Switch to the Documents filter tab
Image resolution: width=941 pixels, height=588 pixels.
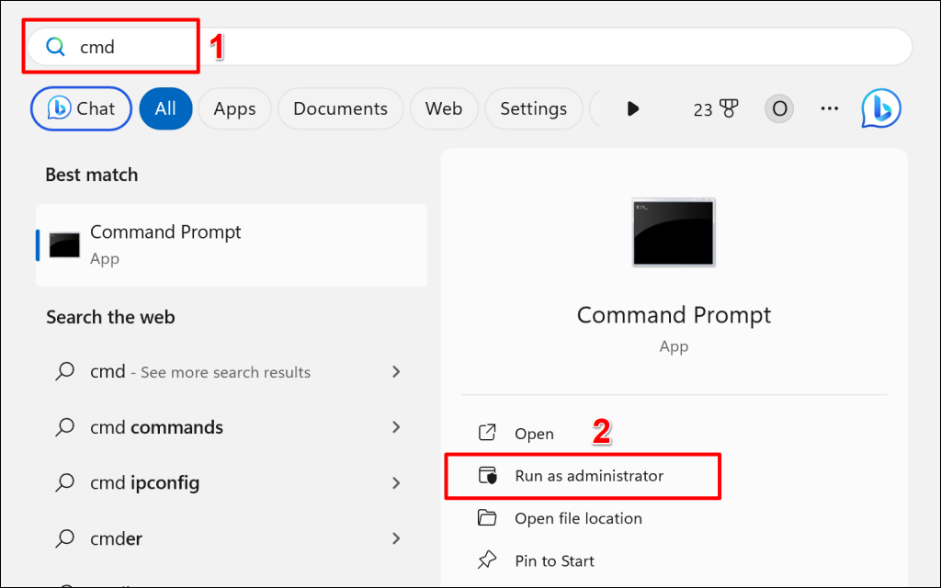(x=340, y=109)
